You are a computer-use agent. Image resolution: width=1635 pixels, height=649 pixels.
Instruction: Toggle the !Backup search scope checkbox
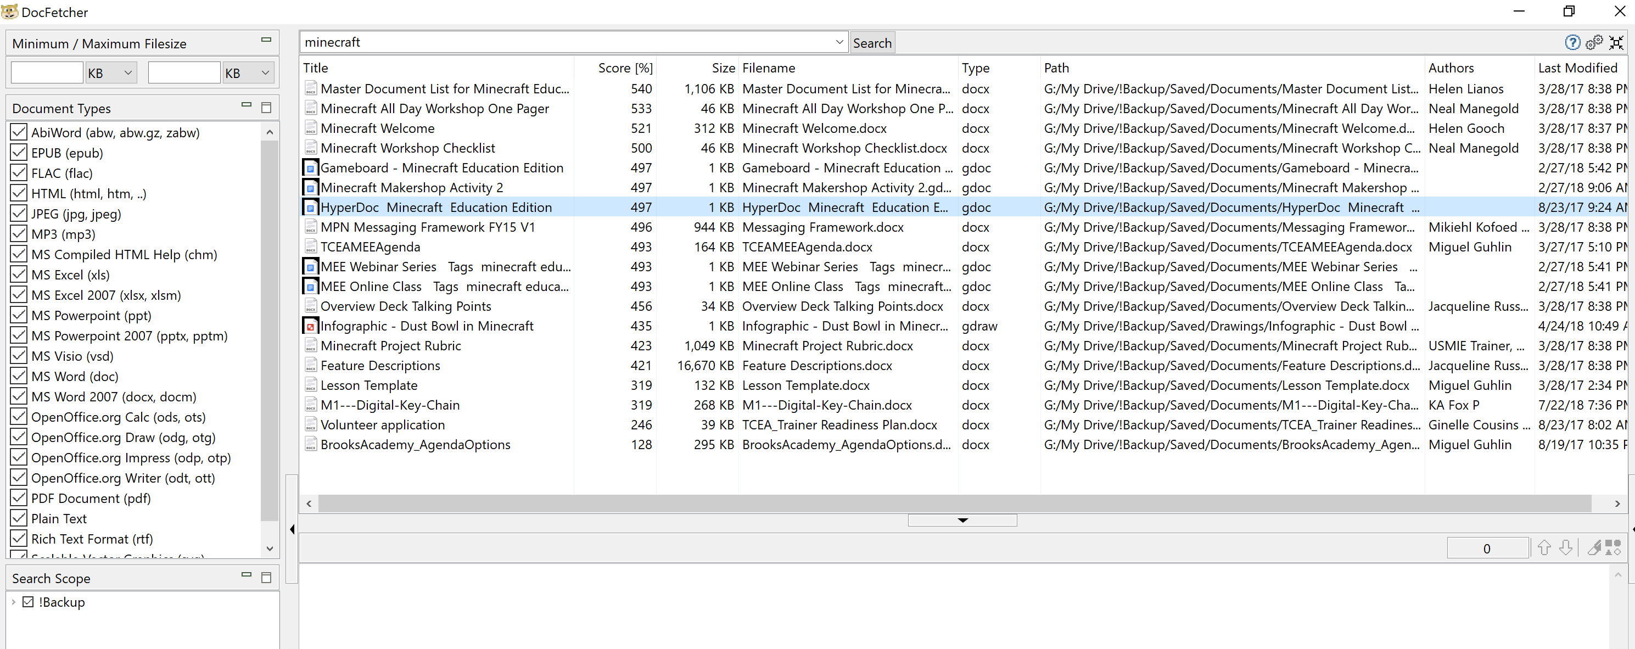(28, 601)
